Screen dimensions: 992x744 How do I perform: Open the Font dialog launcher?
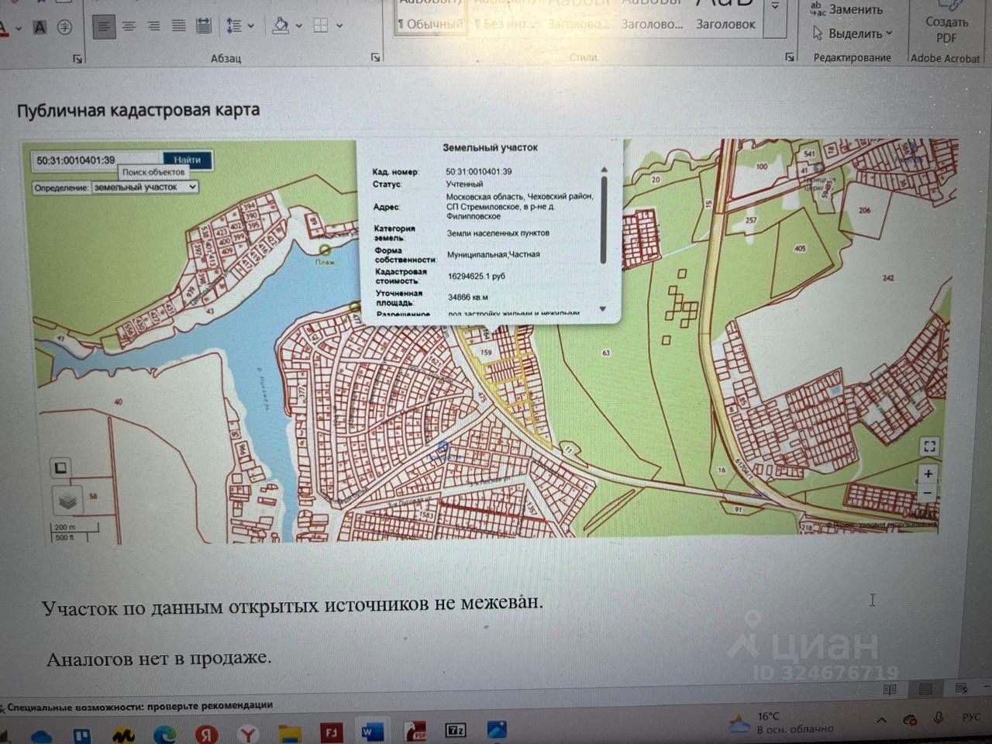[77, 58]
